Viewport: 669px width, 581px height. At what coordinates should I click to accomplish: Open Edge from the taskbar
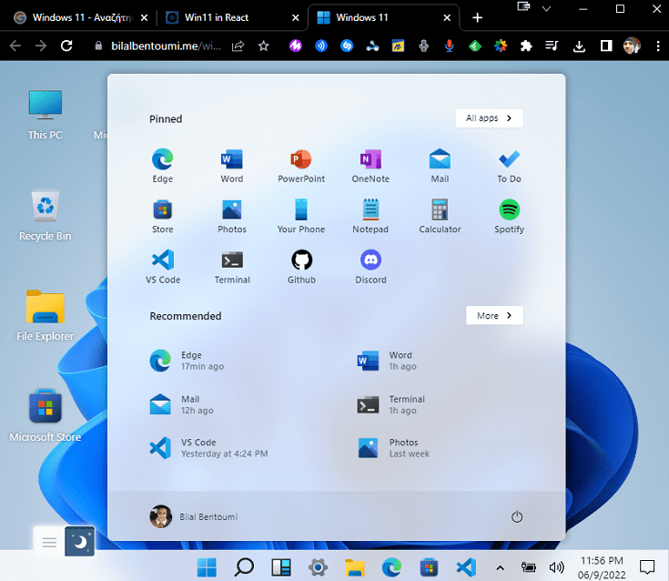391,567
